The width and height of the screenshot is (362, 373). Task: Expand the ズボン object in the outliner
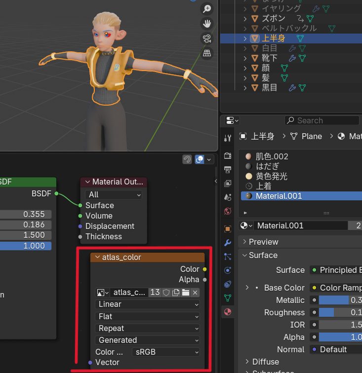click(245, 19)
